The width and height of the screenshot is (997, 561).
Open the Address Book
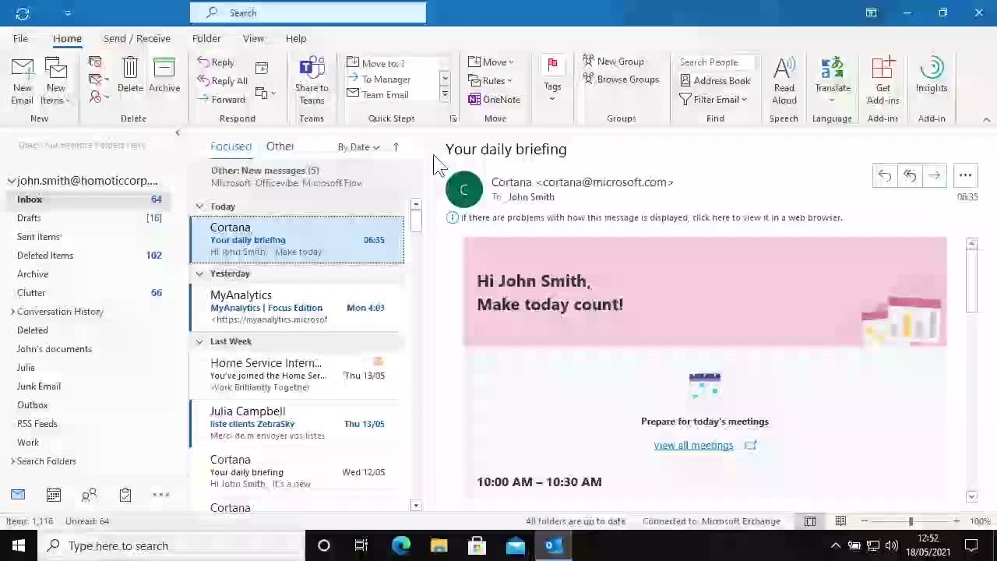coord(715,80)
